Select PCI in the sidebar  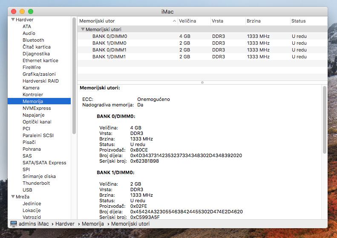(26, 129)
